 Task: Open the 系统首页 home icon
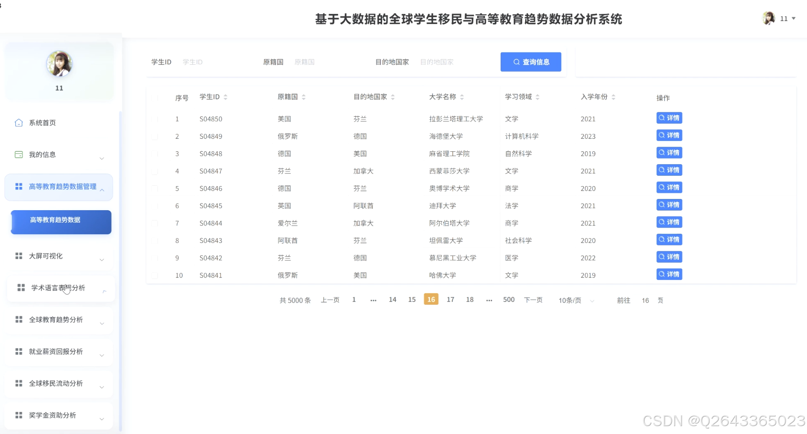tap(19, 123)
